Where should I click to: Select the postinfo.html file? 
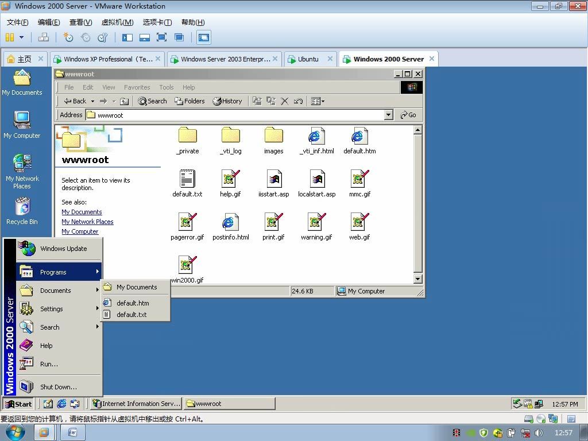click(x=231, y=227)
